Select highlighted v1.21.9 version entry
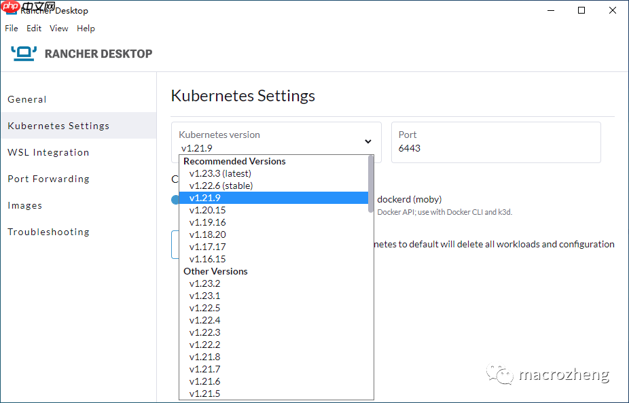 [x=205, y=198]
